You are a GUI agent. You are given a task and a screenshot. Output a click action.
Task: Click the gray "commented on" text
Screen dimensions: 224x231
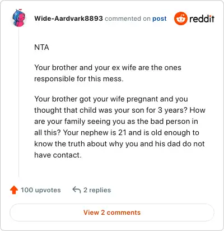click(x=128, y=19)
